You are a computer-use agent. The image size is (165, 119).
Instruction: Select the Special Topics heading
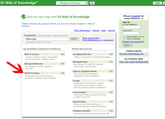click(x=80, y=102)
